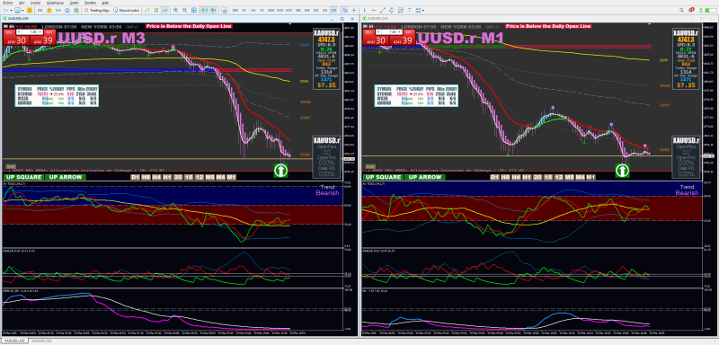719x345 pixels.
Task: Open the indicators list icon
Action: pyautogui.click(x=224, y=10)
